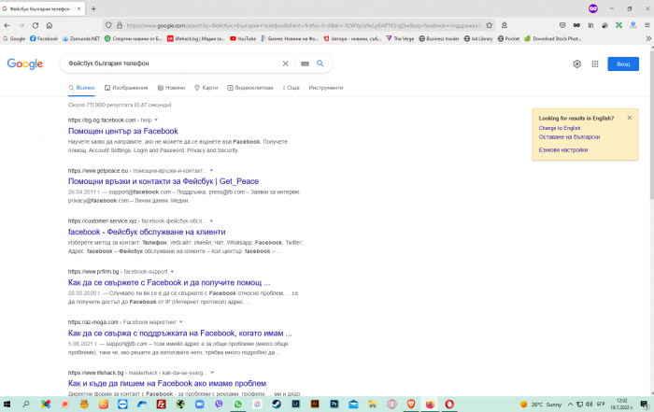Open Save to Pocket toolbar icon
654x412 pixels.
click(x=562, y=25)
